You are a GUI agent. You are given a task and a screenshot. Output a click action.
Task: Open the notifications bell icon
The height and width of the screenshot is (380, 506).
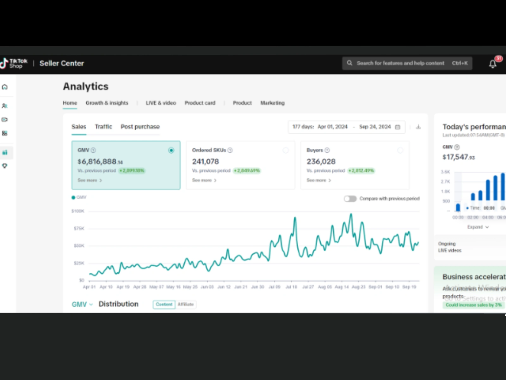[493, 64]
